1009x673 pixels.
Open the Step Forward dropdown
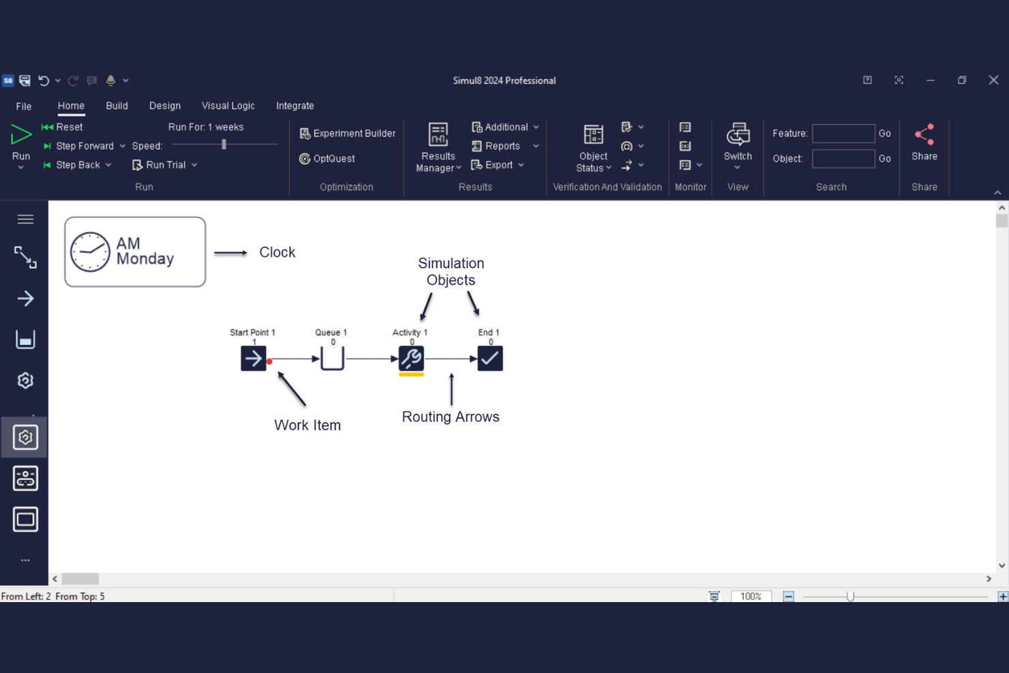pos(122,145)
